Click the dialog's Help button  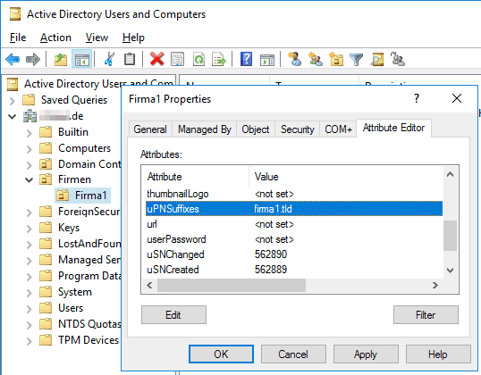pos(438,354)
